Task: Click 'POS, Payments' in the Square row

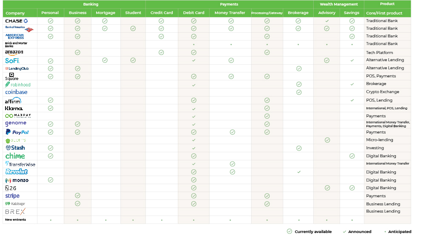Action: point(381,76)
